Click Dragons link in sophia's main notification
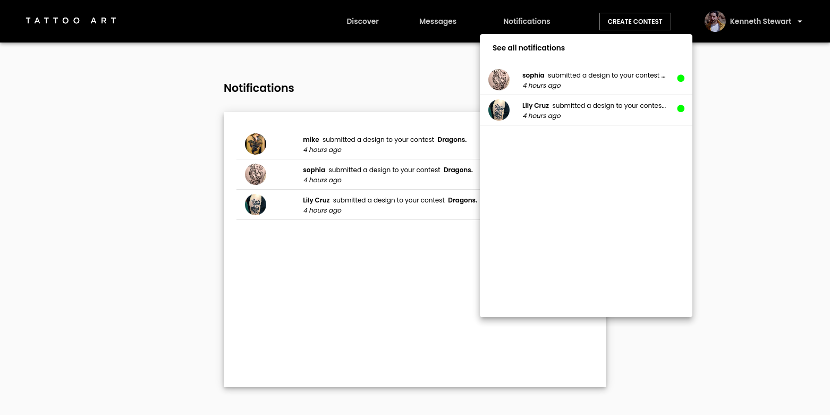 click(x=458, y=170)
